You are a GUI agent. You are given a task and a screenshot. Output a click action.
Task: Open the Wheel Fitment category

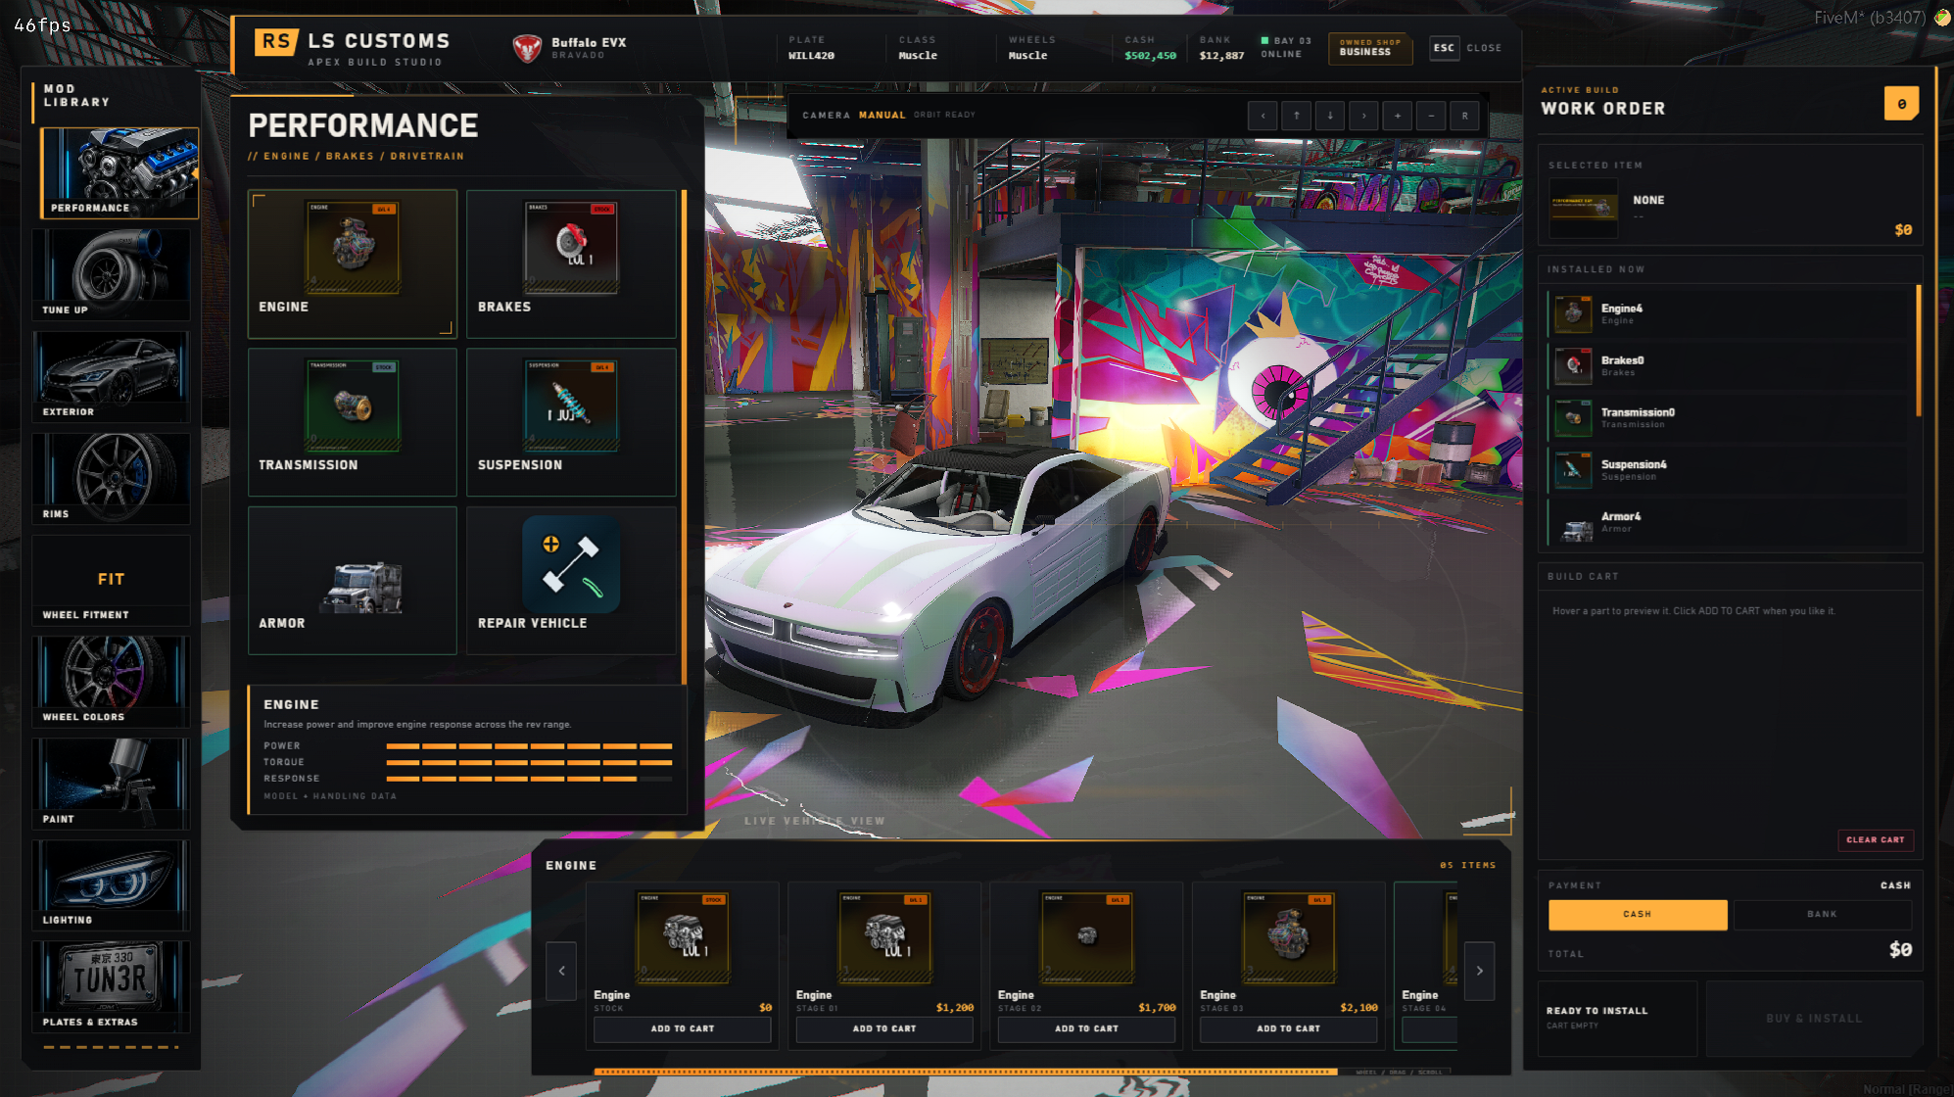(111, 580)
